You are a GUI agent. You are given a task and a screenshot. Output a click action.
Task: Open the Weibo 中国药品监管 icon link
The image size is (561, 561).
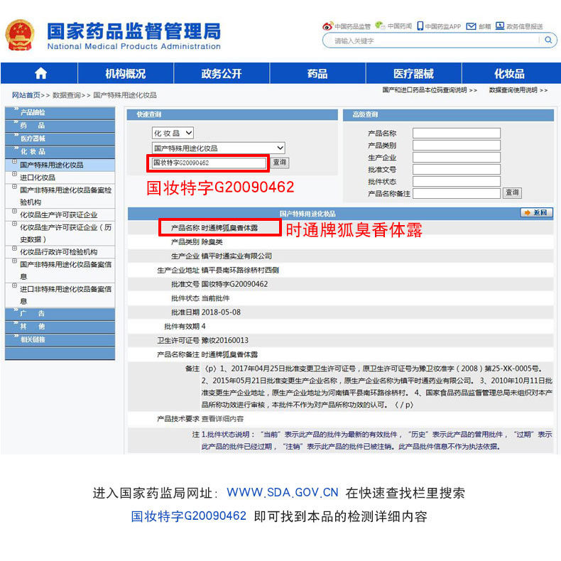tap(327, 26)
